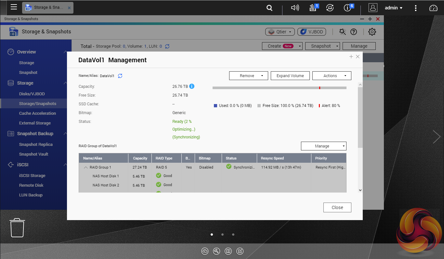Click the search magnifier icon

[x=269, y=8]
